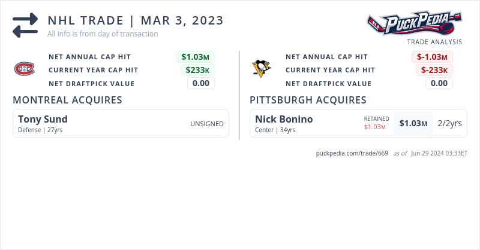The image size is (480, 250).
Task: Click the NHL TRADE | MAR 3, 2023 heading
Action: 136,21
